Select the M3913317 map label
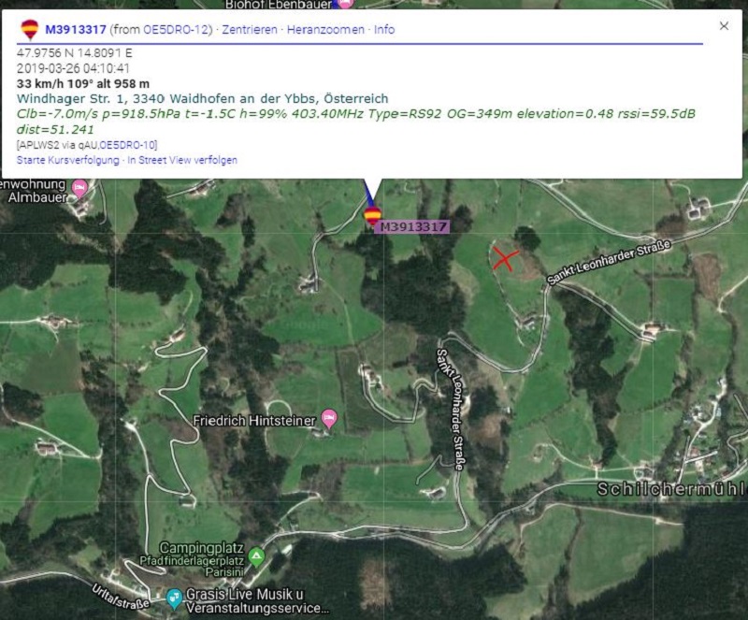Viewport: 748px width, 620px height. (x=412, y=226)
